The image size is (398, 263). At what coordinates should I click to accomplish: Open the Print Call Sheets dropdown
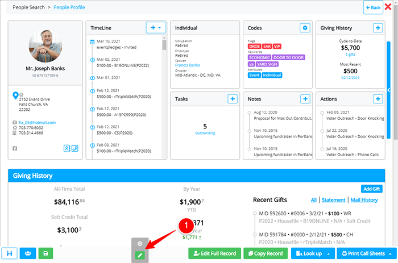pos(367,253)
